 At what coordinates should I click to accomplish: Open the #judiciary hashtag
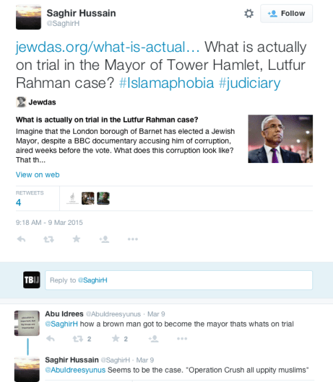click(250, 83)
